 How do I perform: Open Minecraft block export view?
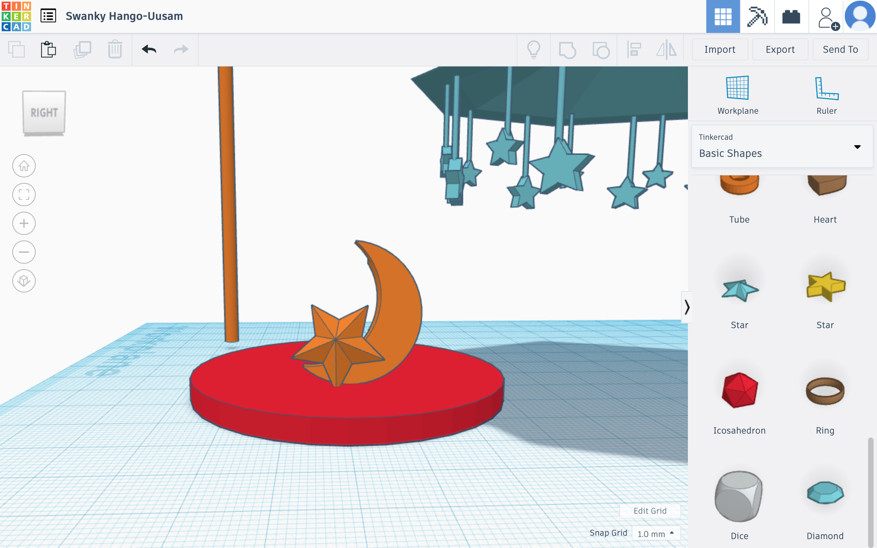[757, 16]
